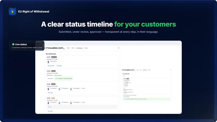
Task: Click the Acknowledgment sent timeline marker
Action: click(124, 83)
